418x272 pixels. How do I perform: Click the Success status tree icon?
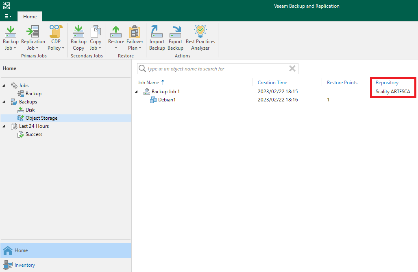click(20, 134)
